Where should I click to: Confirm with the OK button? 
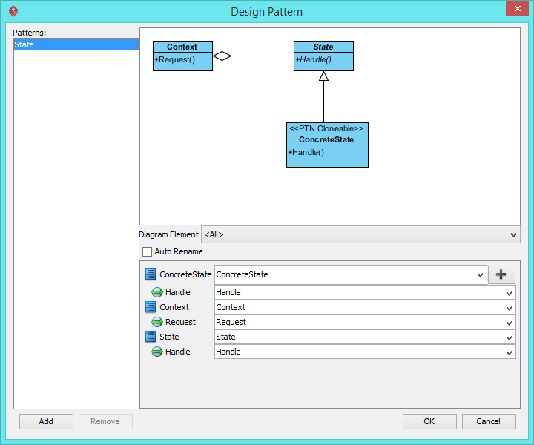coord(429,421)
